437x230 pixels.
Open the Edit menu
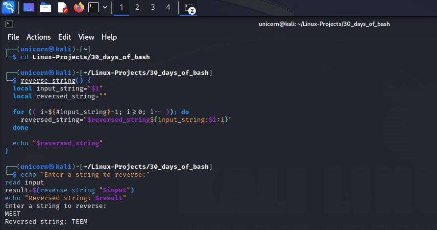64,37
